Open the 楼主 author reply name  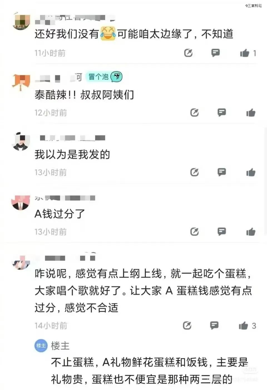tap(60, 346)
